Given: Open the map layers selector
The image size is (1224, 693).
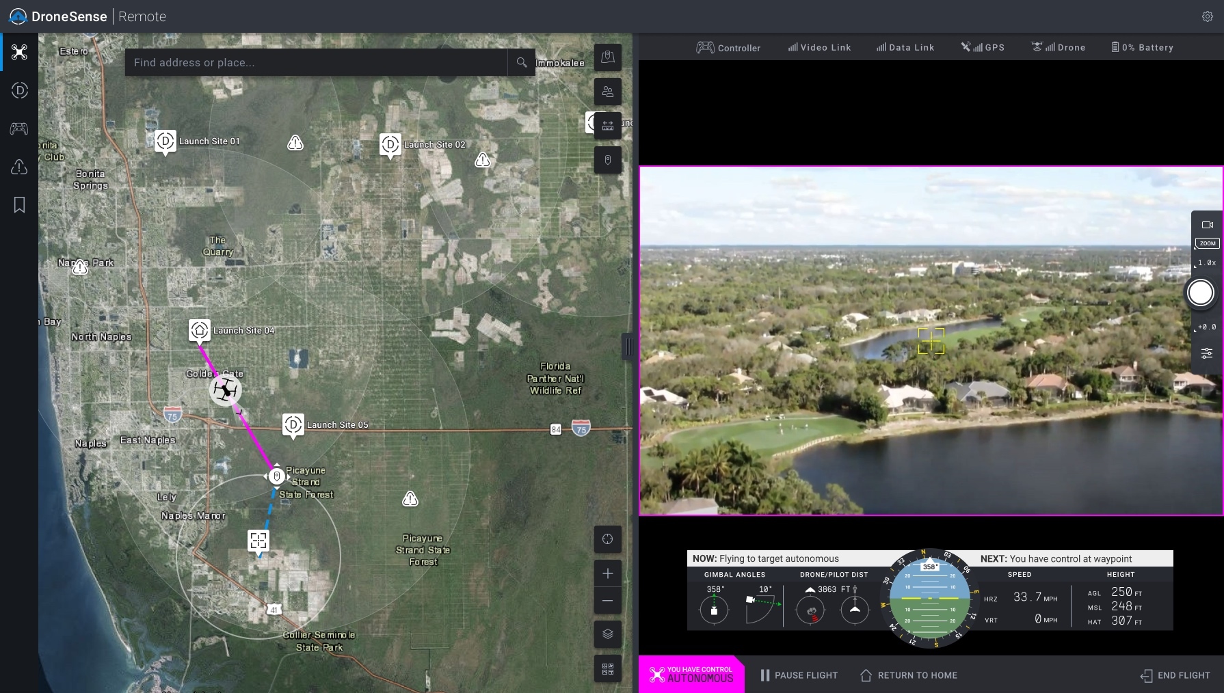Looking at the screenshot, I should click(607, 634).
